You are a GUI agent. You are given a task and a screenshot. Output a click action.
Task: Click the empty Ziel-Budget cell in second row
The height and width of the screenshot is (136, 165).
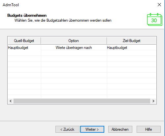(x=131, y=53)
